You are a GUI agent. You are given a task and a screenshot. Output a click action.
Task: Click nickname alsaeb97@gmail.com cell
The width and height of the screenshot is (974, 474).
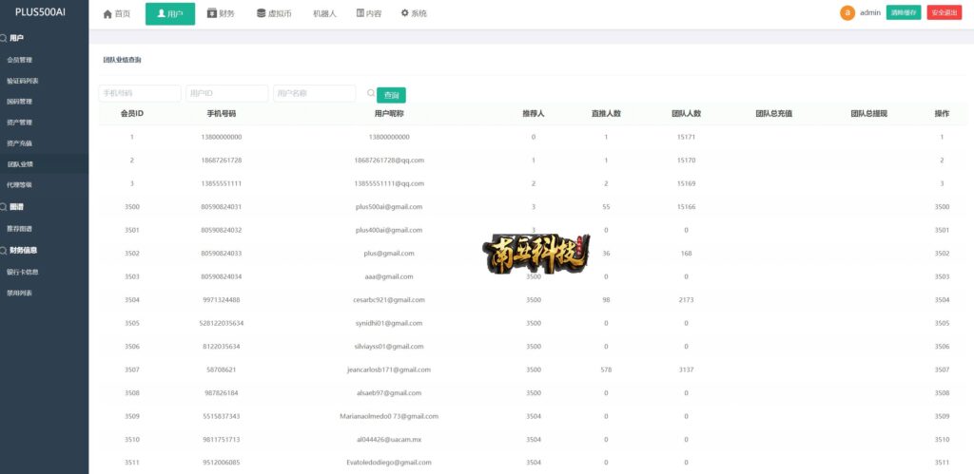[389, 392]
